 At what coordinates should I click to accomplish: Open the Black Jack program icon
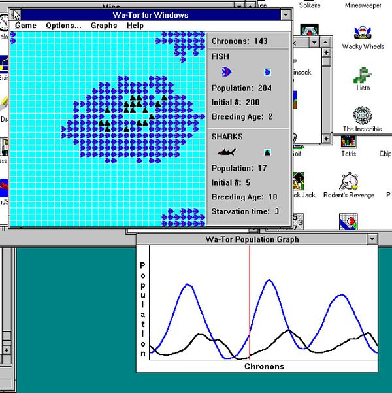(x=299, y=181)
